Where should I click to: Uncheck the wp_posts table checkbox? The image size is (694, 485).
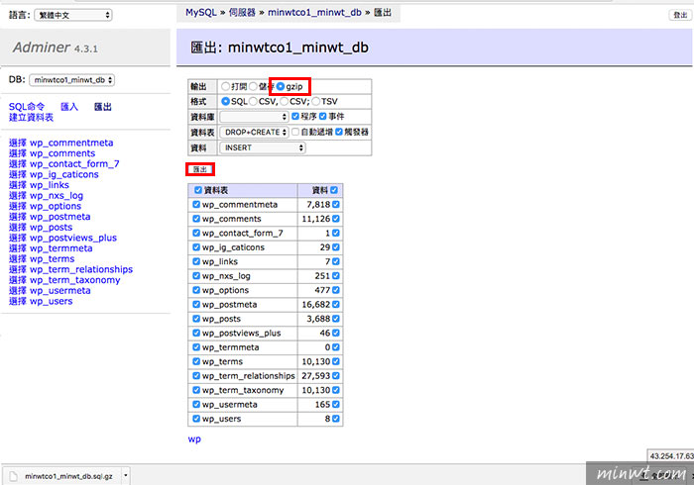pos(196,319)
